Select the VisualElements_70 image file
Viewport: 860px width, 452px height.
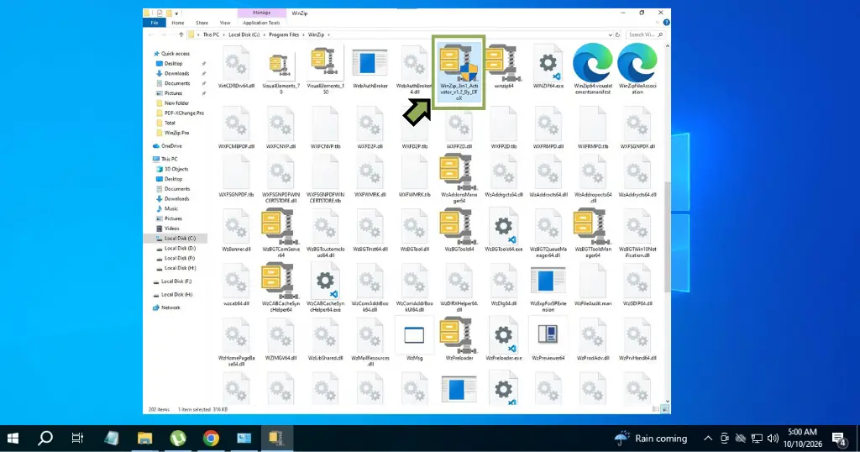coord(281,66)
